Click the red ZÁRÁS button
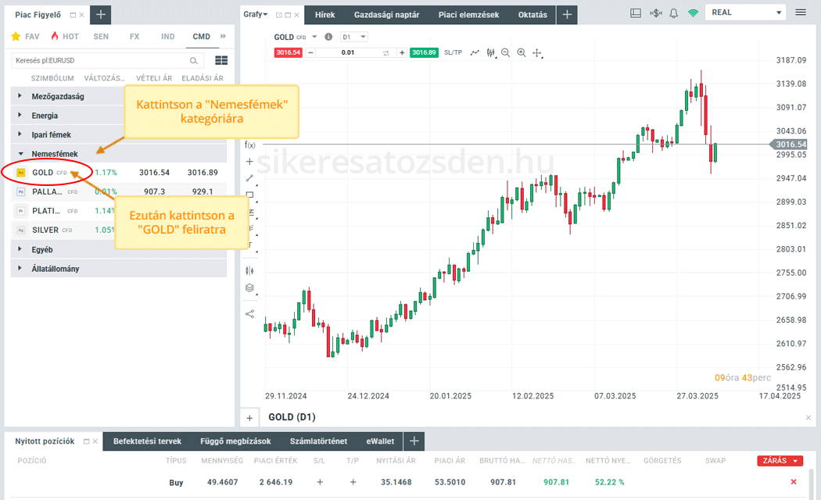 pos(780,461)
